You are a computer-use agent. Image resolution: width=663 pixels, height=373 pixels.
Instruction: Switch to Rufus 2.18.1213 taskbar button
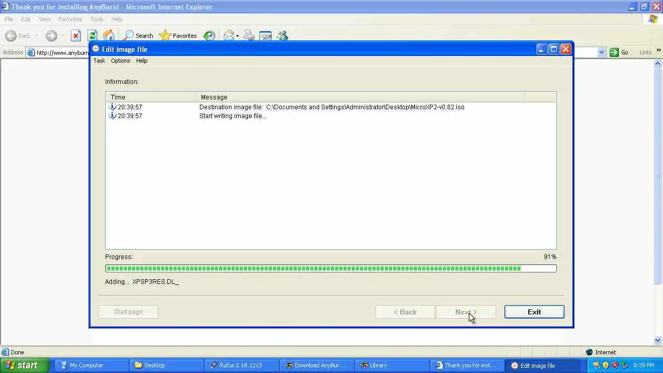(241, 365)
